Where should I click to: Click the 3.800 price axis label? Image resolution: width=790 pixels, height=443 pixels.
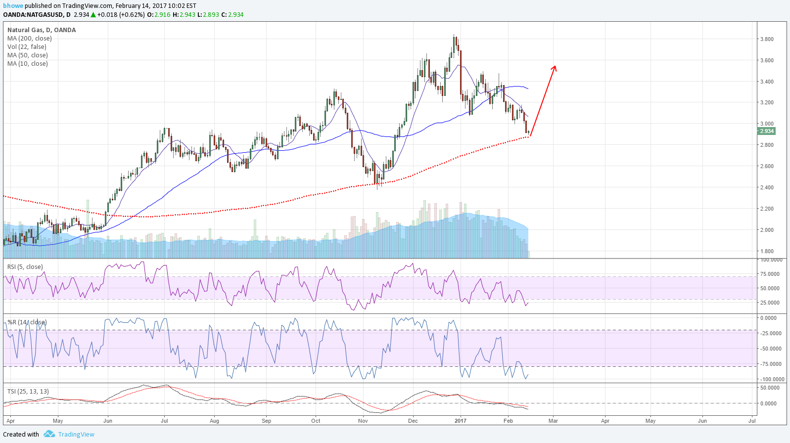pos(767,39)
